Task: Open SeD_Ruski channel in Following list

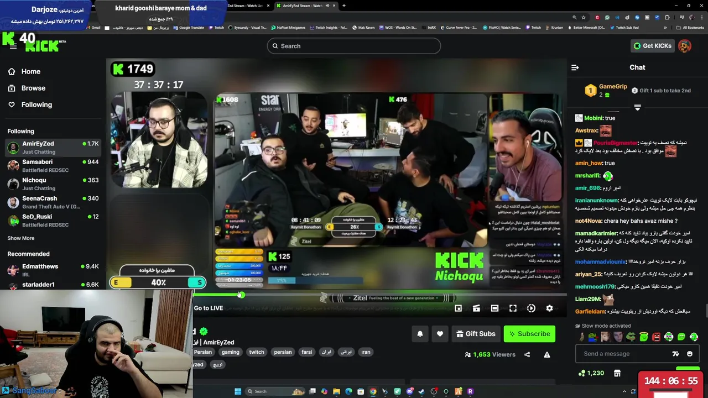Action: point(53,221)
